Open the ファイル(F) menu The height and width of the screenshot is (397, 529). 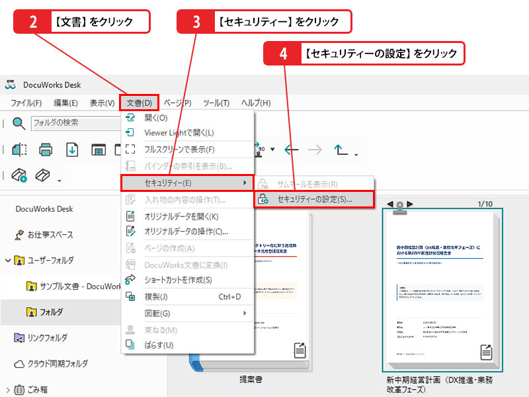click(26, 103)
